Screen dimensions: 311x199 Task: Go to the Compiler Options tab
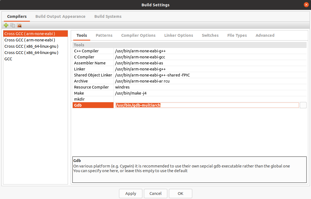(x=138, y=35)
